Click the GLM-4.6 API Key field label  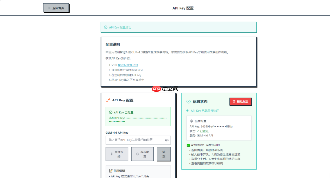tap(117, 133)
